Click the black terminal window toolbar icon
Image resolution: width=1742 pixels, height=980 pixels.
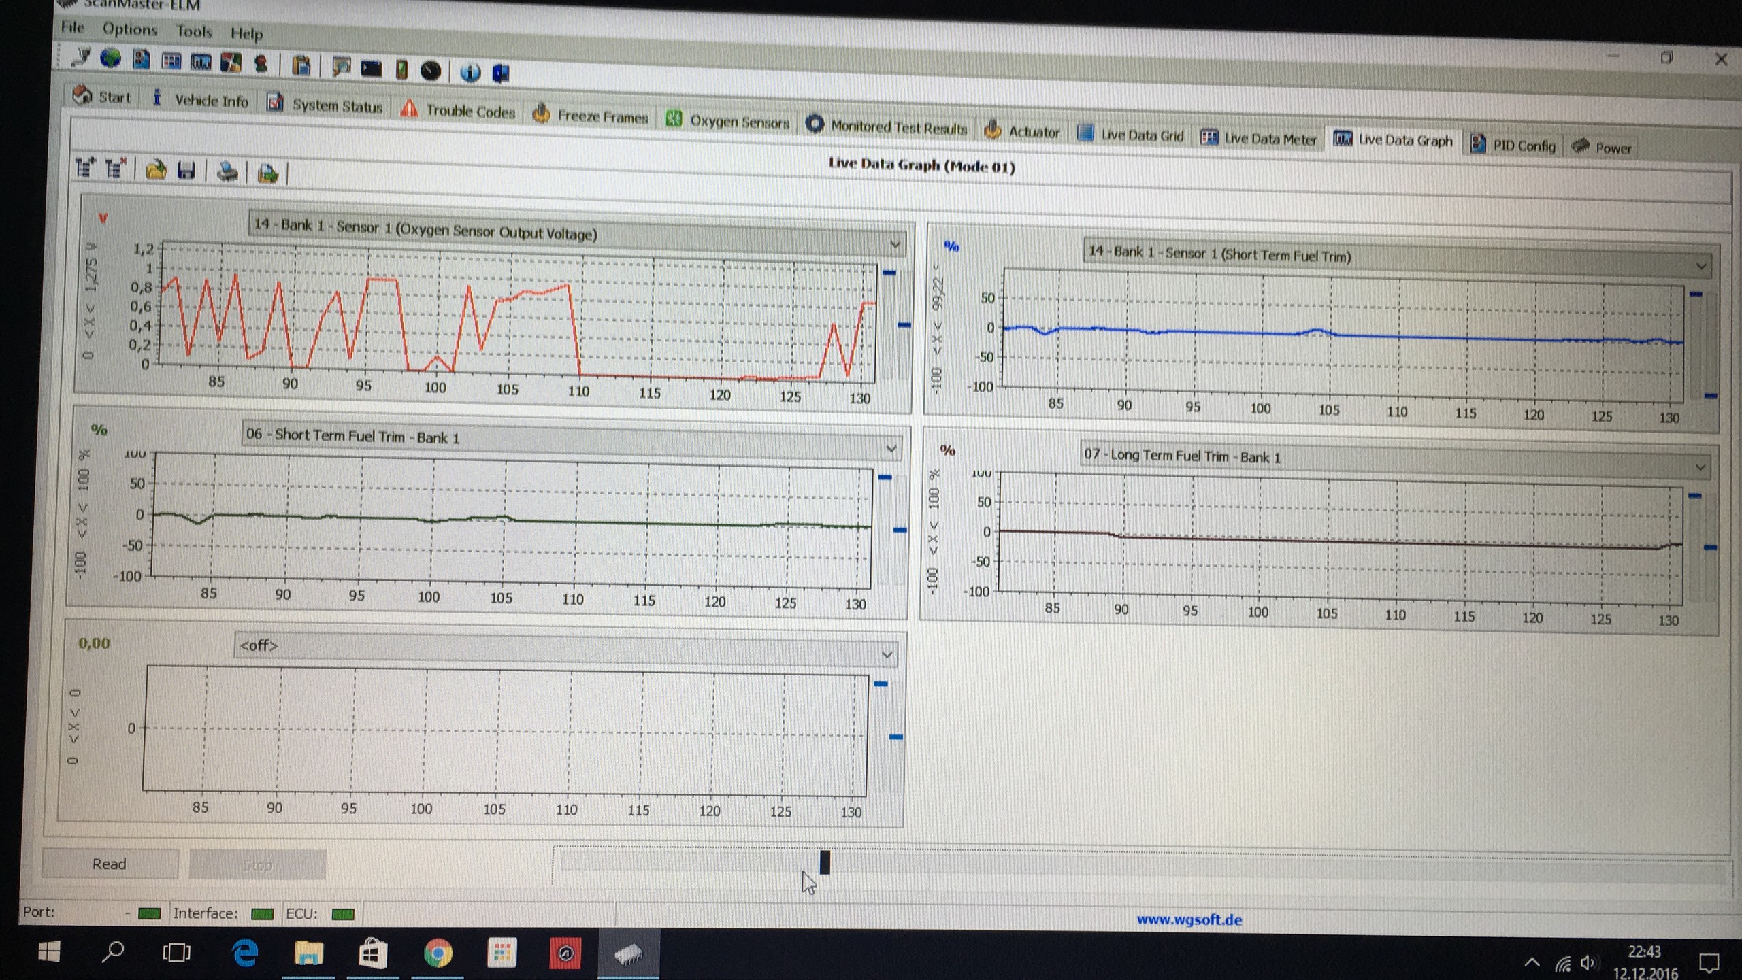[371, 69]
